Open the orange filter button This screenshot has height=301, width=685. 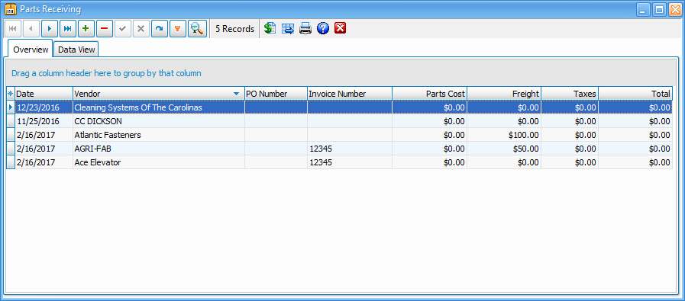point(178,29)
